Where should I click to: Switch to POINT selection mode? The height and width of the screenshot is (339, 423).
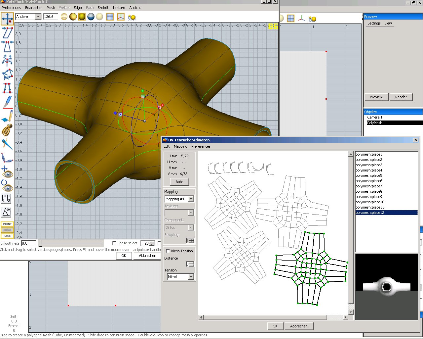(7, 224)
